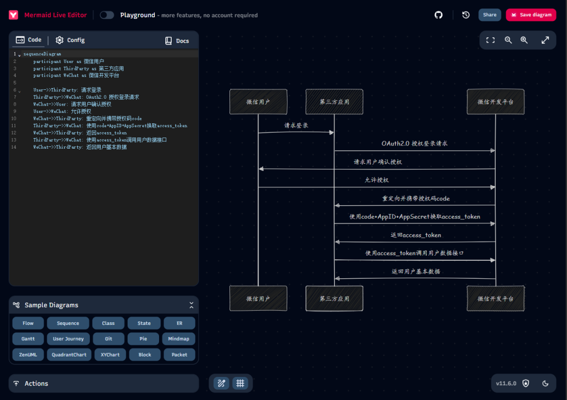Viewport: 567px width, 400px height.
Task: Collapse the Sample Diagrams panel
Action: tap(191, 305)
